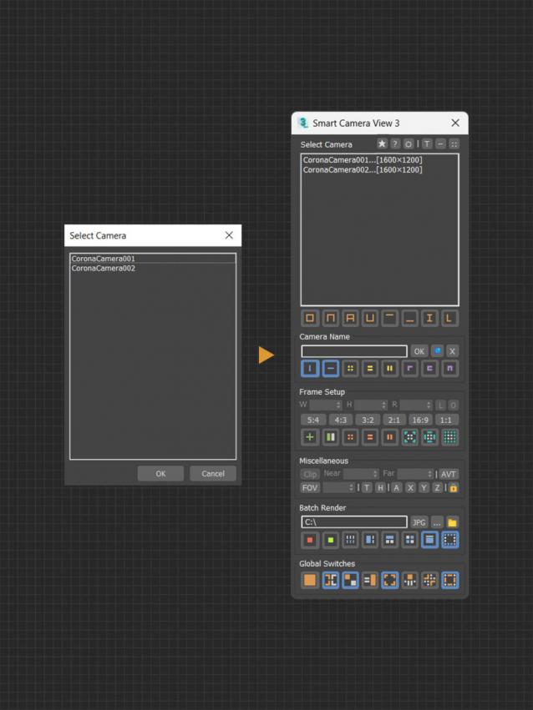The height and width of the screenshot is (710, 533).
Task: Click the Far clipping spinner
Action: click(x=415, y=474)
